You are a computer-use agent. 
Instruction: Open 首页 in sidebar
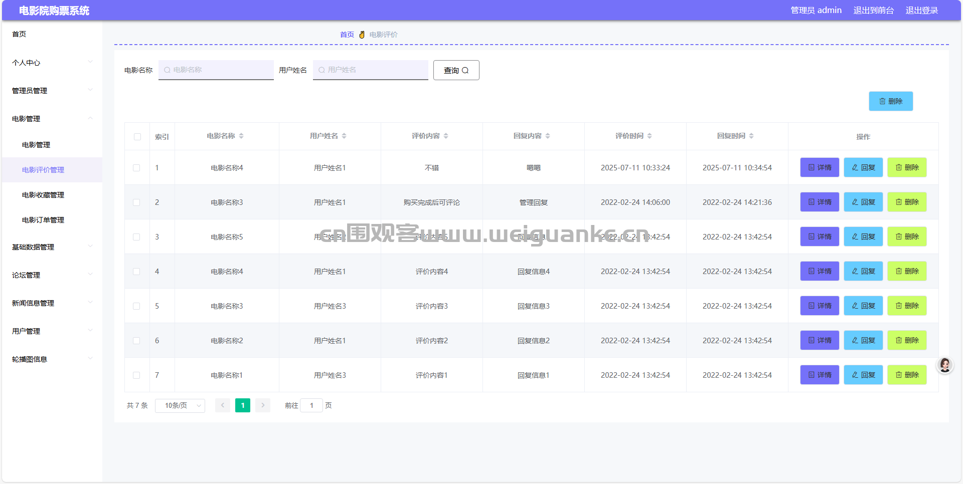click(x=52, y=34)
